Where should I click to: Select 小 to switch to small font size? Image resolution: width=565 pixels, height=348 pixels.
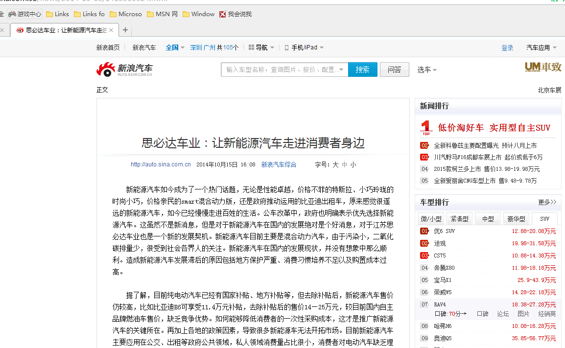[x=353, y=164]
